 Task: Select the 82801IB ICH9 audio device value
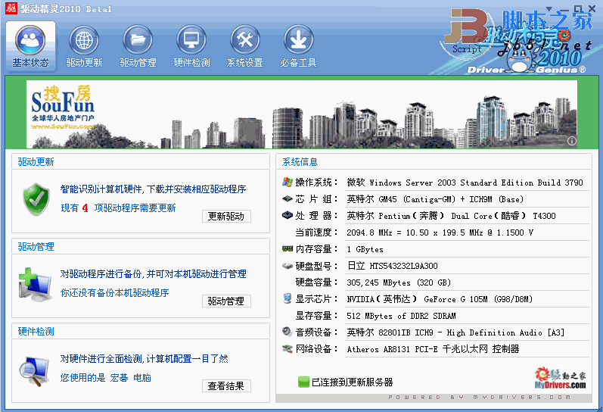[x=455, y=332]
